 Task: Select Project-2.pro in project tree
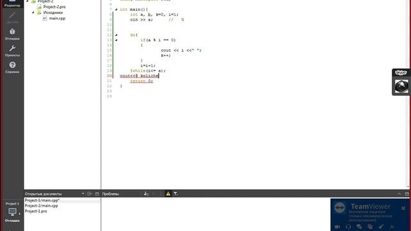(54, 7)
